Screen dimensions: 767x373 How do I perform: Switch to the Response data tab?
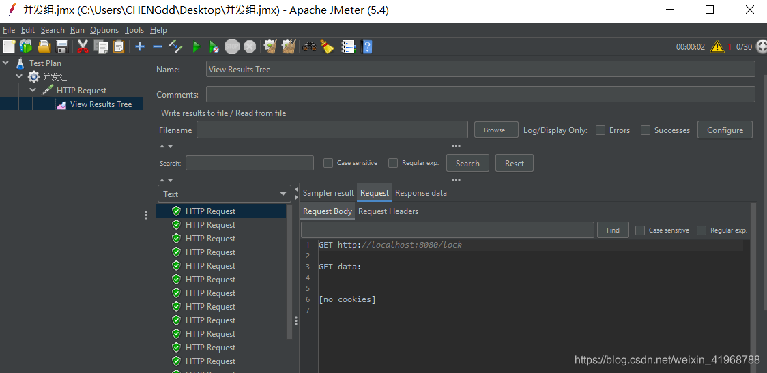[x=420, y=193]
